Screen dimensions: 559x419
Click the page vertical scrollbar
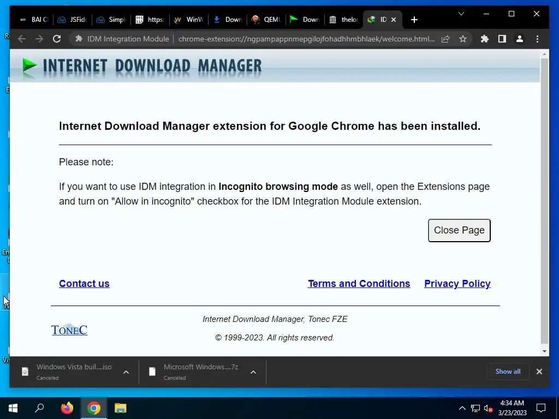point(544,200)
